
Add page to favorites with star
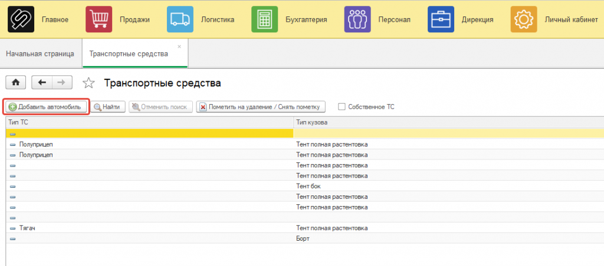point(88,82)
